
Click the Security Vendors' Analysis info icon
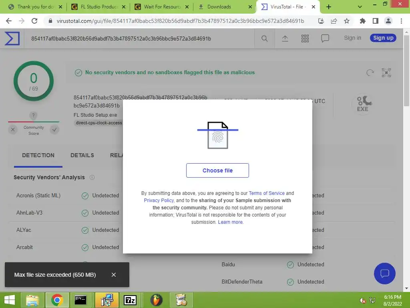(x=92, y=177)
